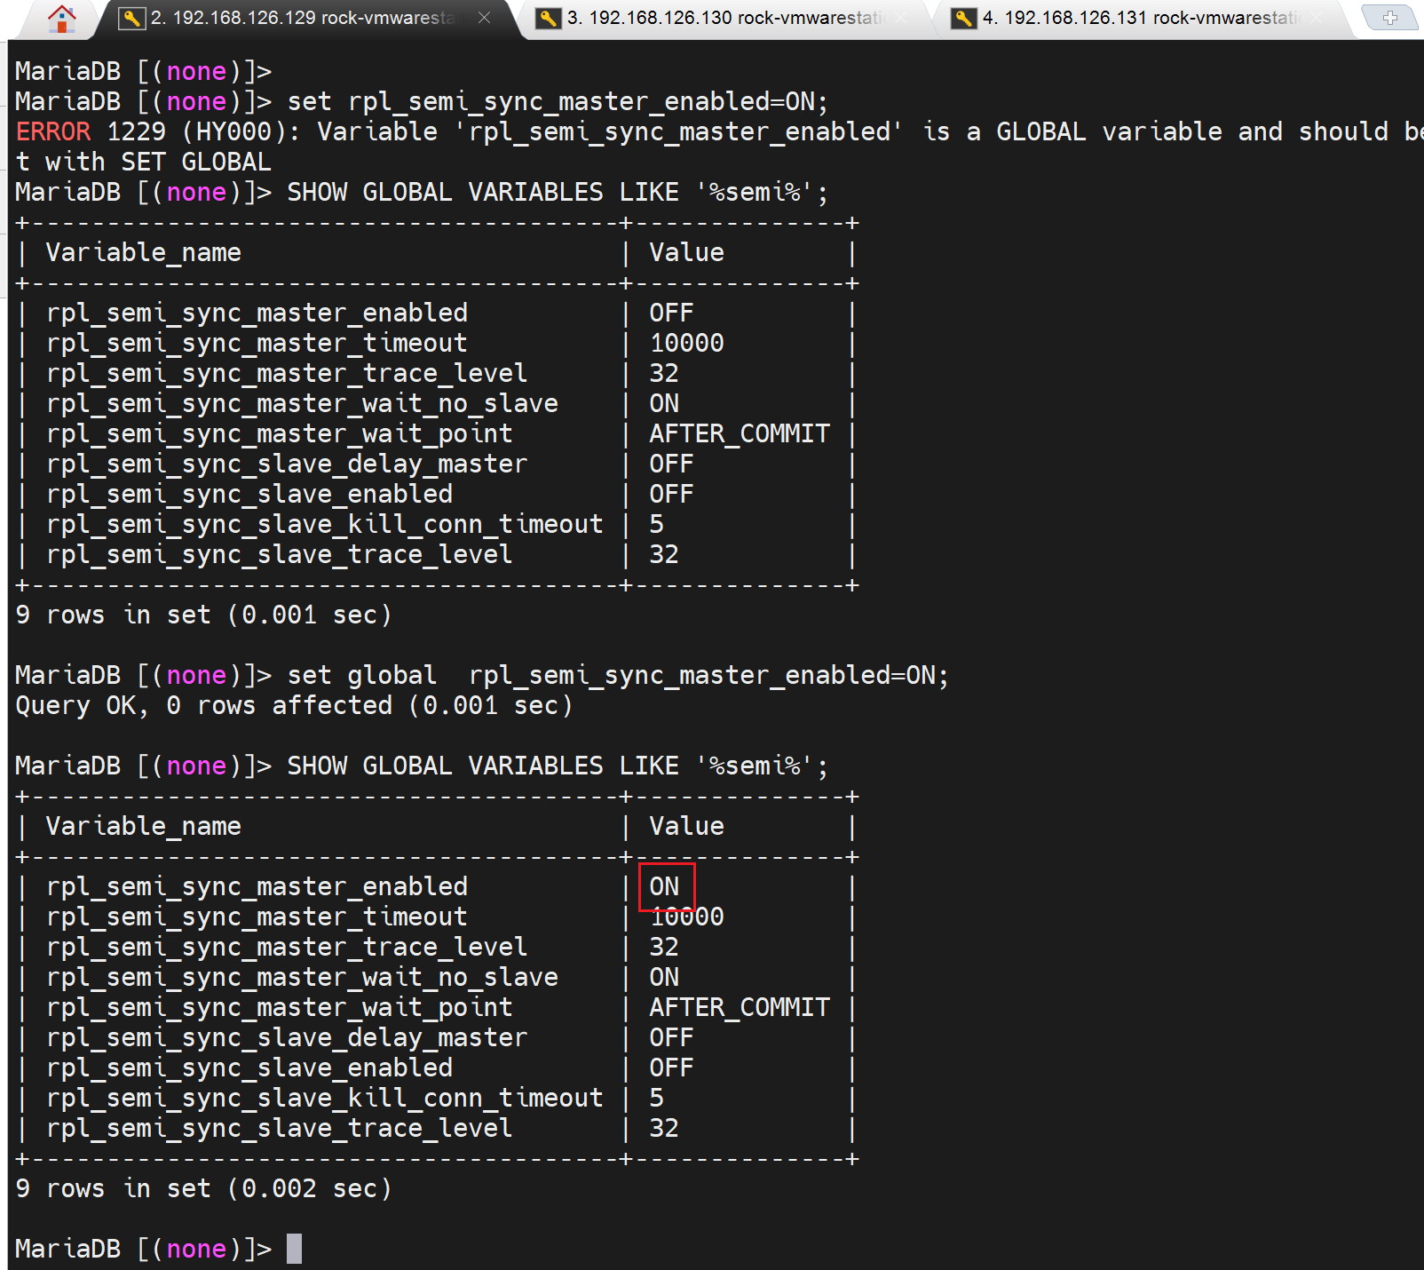
Task: Select the 2. 192.168.126.129 tab
Action: (302, 18)
